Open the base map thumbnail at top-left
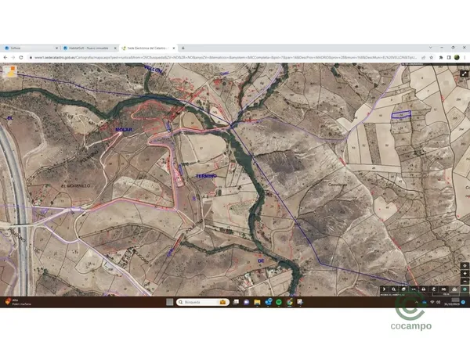Viewport: 470px width, 352px height. [x=9, y=70]
